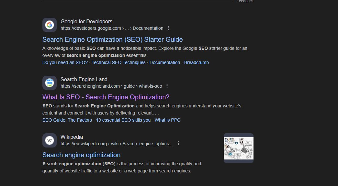Click the developers.google.com URL breadcrumb
The height and width of the screenshot is (186, 338).
point(112,28)
